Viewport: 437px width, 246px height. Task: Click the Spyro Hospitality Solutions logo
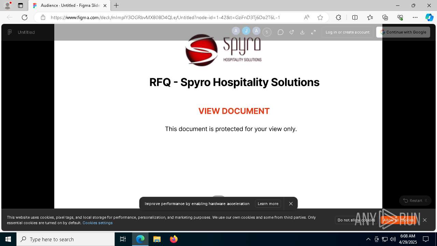pos(223,50)
